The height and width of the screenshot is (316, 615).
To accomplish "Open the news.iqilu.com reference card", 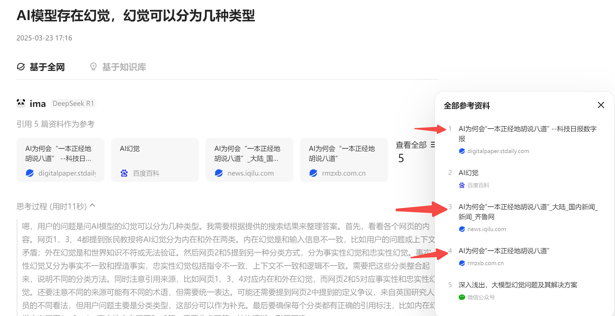I will click(249, 160).
